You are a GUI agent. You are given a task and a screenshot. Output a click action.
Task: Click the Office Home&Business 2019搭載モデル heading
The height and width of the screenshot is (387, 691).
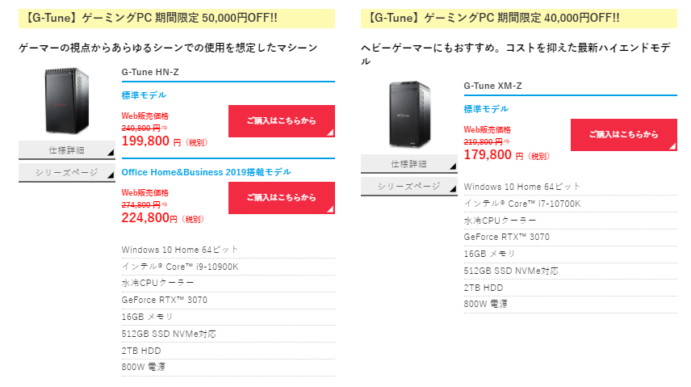(x=206, y=172)
